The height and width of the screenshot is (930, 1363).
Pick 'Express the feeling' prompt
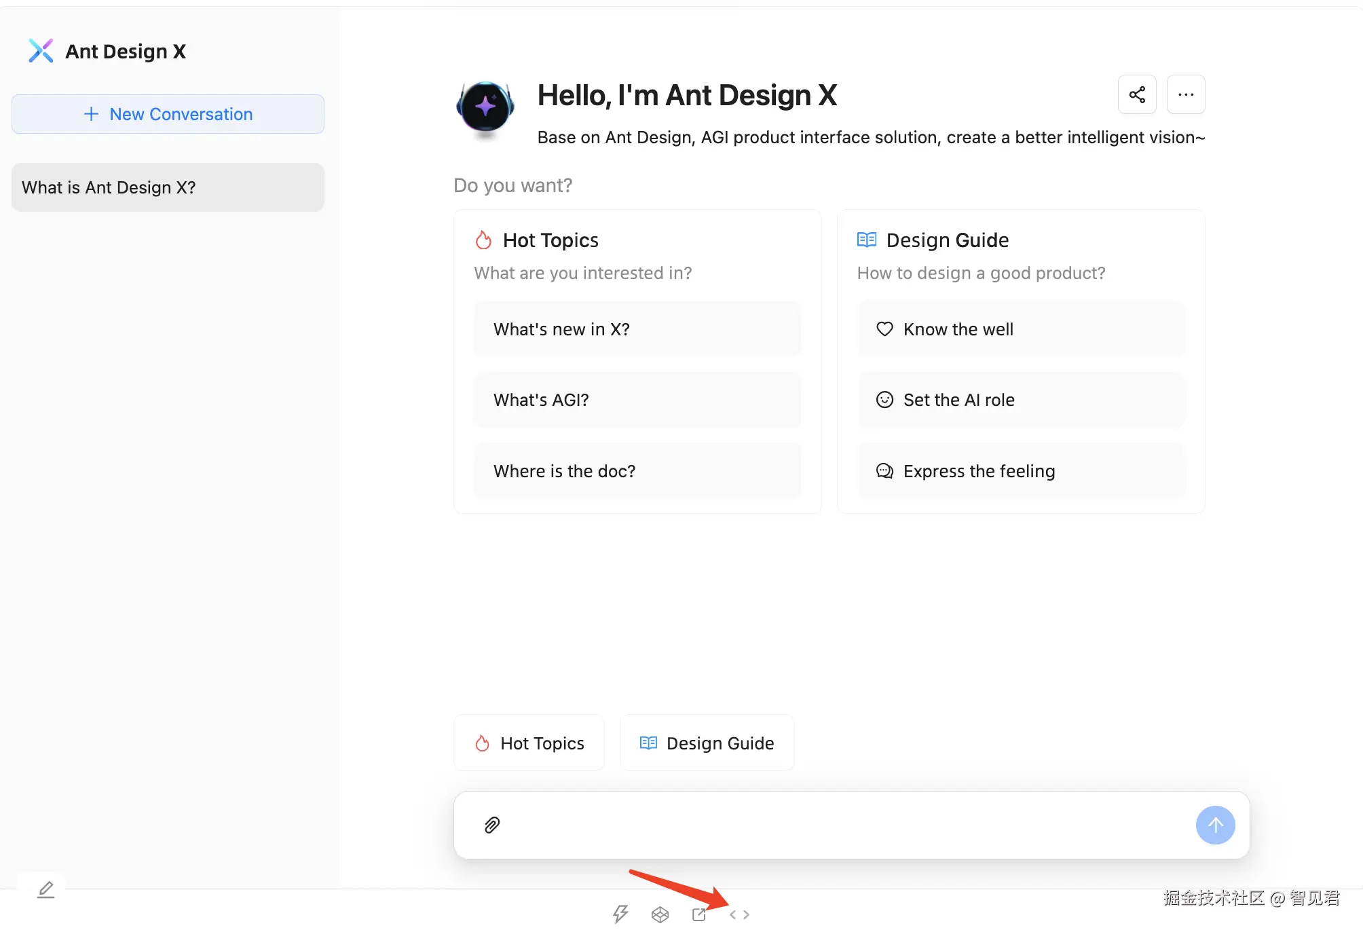tap(1021, 471)
